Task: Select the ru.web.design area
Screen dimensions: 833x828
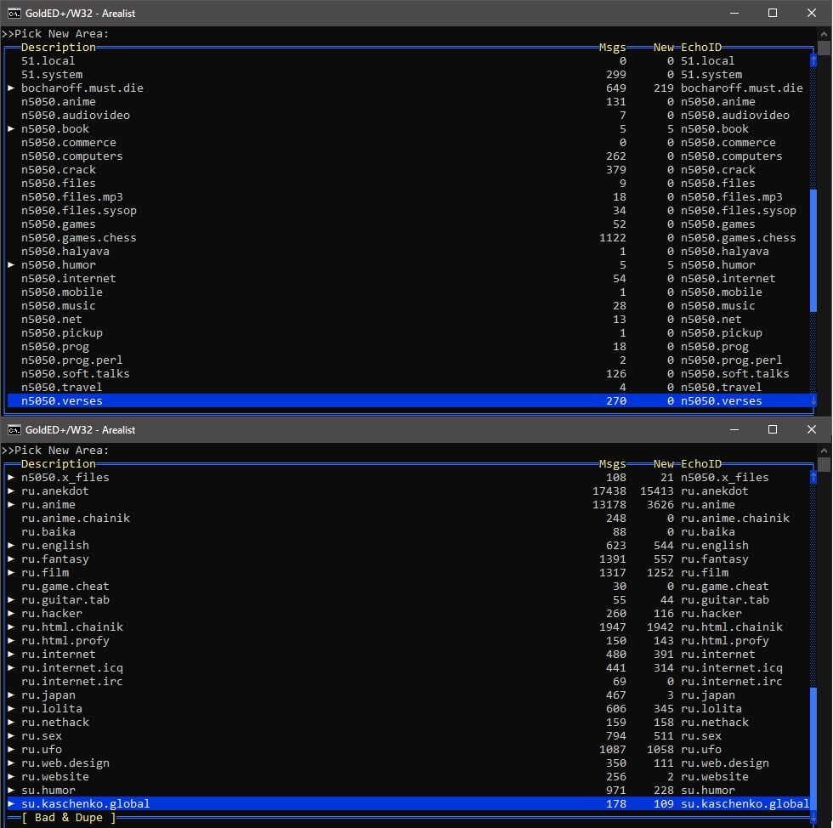Action: click(x=409, y=763)
